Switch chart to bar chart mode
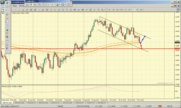 click(x=27, y=4)
